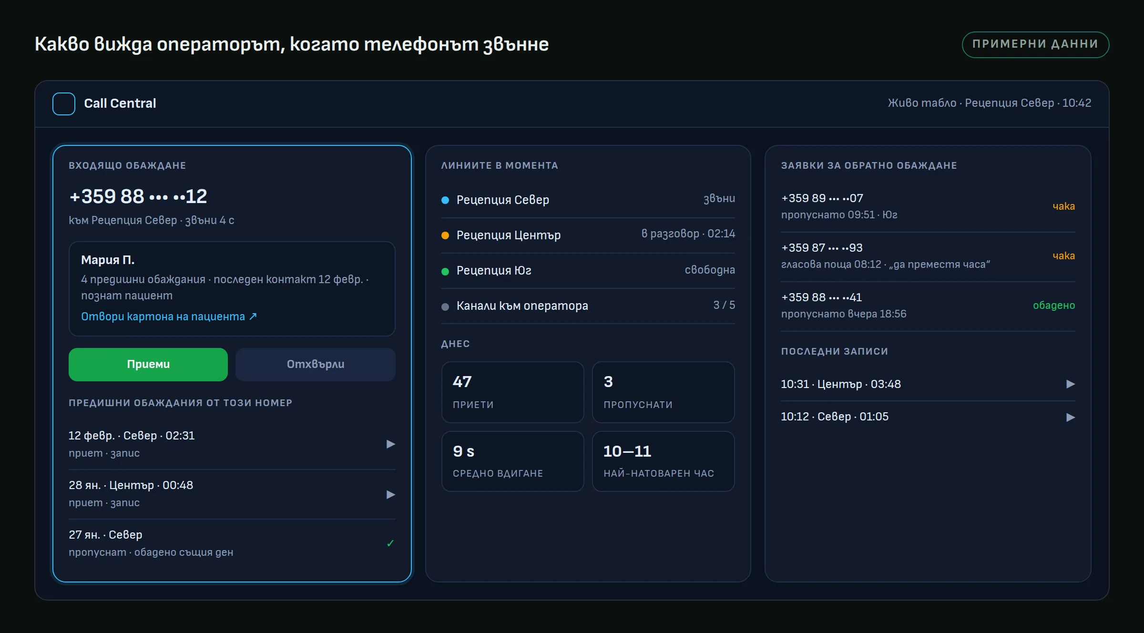1144x633 pixels.
Task: Click the grey dot beside Канали към оператора
Action: [x=445, y=307]
